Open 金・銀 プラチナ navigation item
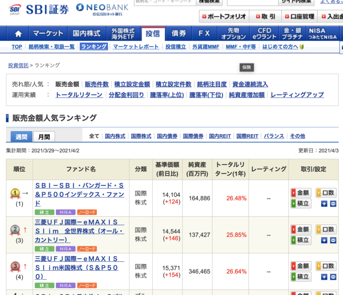 click(x=292, y=34)
